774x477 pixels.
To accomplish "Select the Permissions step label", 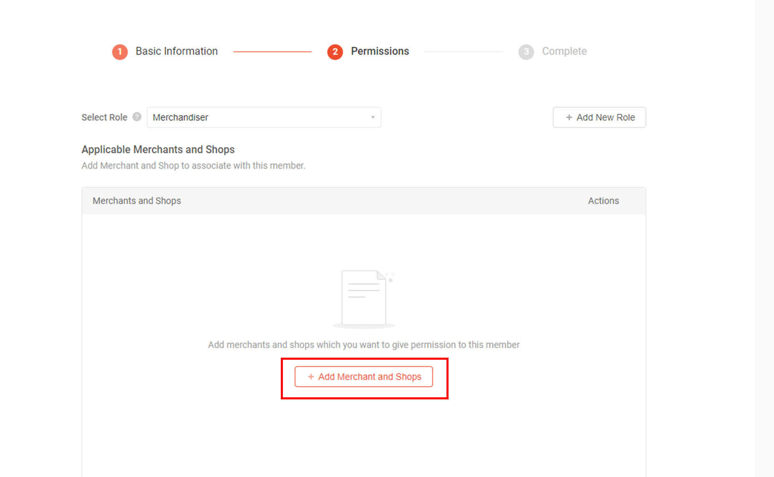I will tap(380, 51).
